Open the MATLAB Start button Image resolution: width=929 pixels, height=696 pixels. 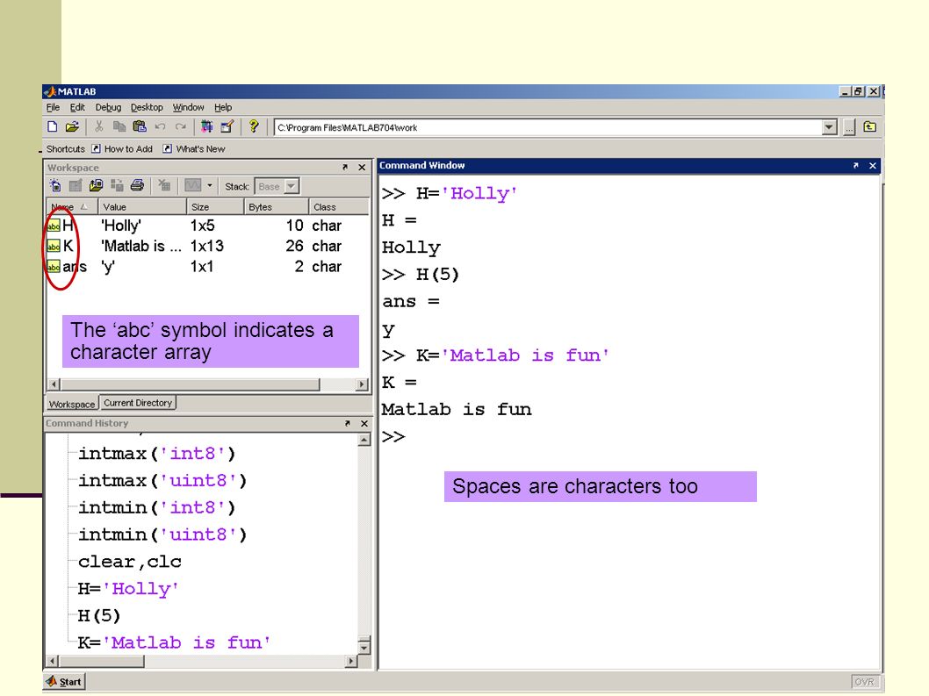tap(64, 682)
